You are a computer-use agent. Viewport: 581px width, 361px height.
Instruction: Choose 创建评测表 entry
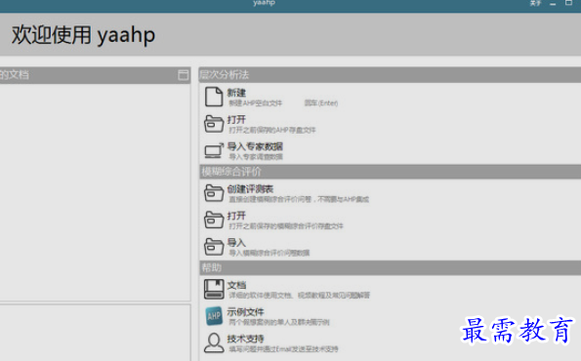250,189
